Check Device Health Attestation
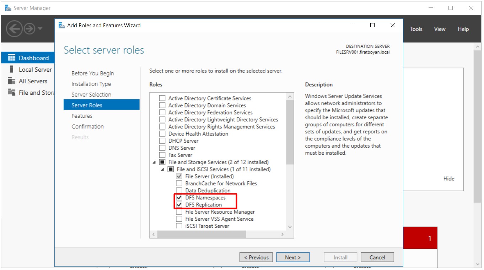484x270 pixels. click(x=162, y=134)
